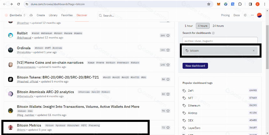The height and width of the screenshot is (135, 269).
Task: Open the Extensions puzzle-piece menu
Action: coord(240,4)
